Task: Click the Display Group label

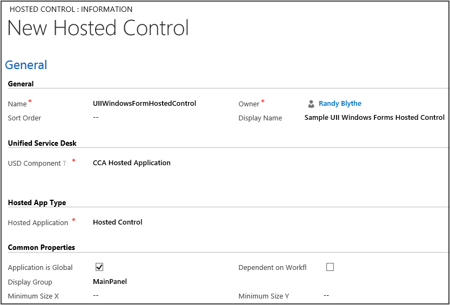Action: [x=30, y=282]
